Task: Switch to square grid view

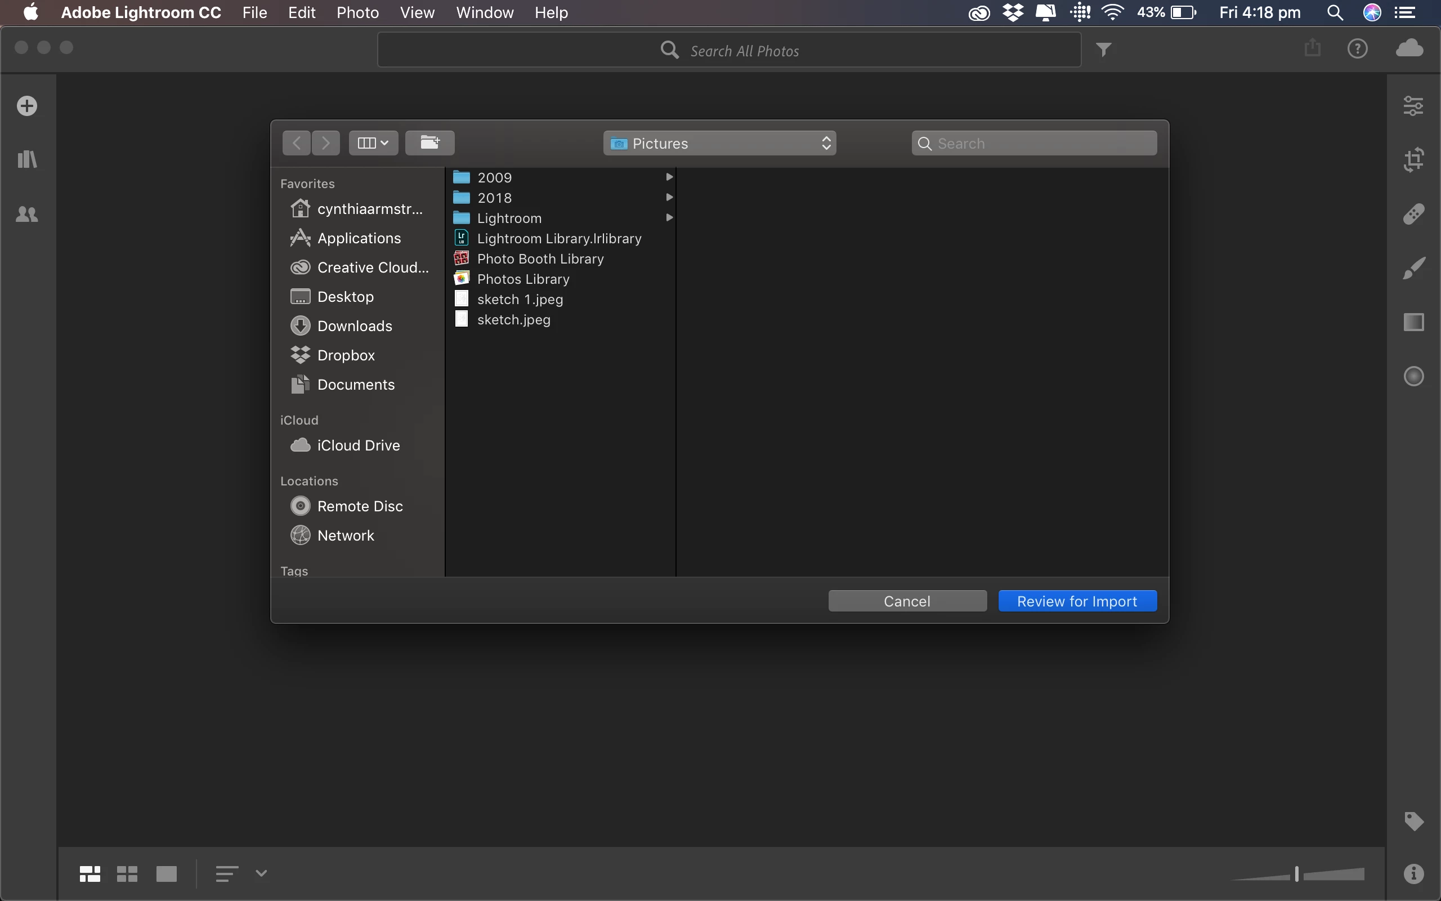Action: pos(127,873)
